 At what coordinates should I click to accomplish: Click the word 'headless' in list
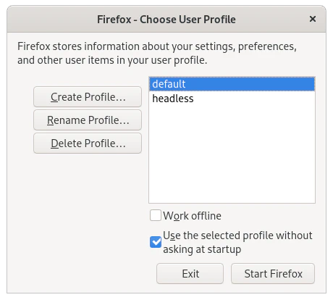(x=173, y=99)
